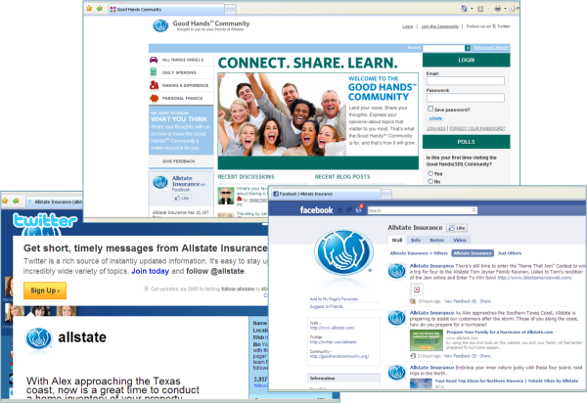The height and width of the screenshot is (403, 587).
Task: Click the magnifier icon in Facebook search box
Action: tap(474, 210)
